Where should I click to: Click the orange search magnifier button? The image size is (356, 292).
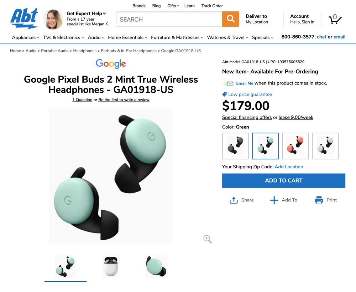(230, 19)
